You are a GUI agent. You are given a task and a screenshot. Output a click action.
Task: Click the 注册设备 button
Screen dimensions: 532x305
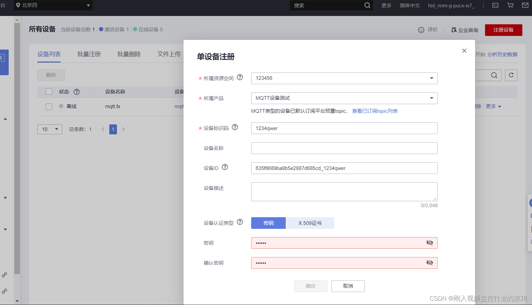coord(503,30)
